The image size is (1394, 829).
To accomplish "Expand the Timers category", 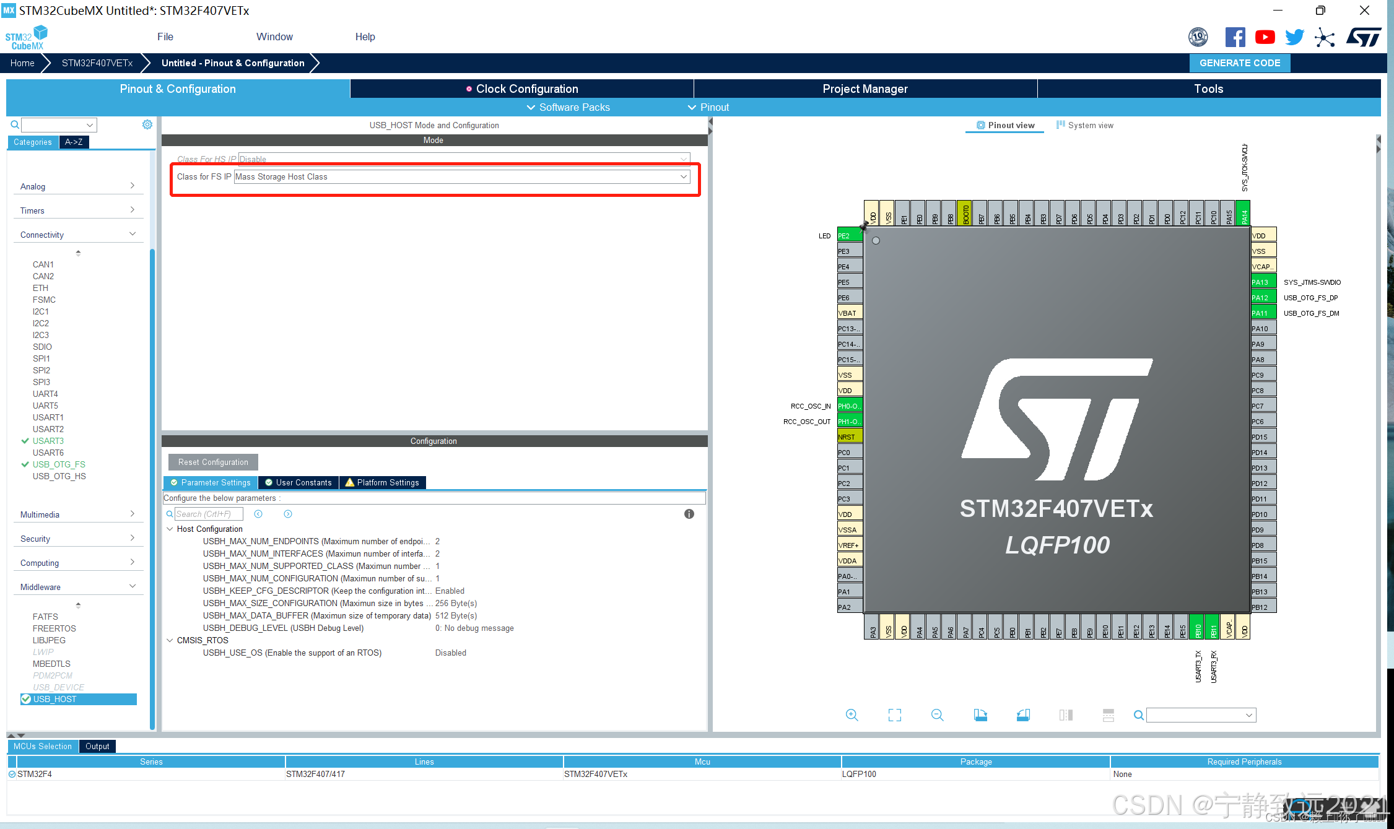I will point(78,211).
